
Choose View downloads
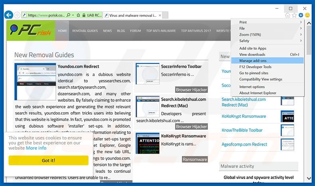(268, 55)
